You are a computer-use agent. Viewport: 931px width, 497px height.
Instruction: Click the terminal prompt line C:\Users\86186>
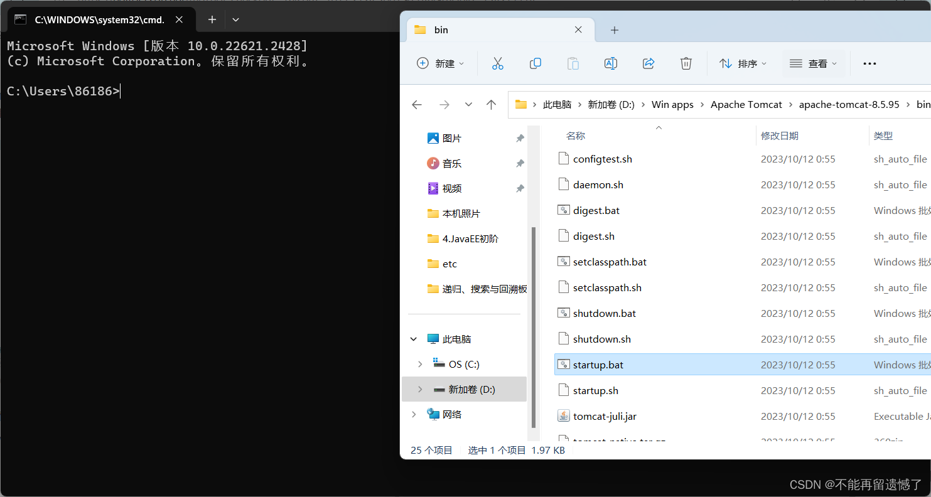tap(63, 91)
